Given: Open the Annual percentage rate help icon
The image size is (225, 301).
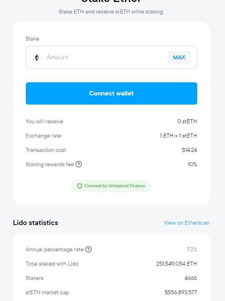Looking at the screenshot, I should pyautogui.click(x=88, y=249).
